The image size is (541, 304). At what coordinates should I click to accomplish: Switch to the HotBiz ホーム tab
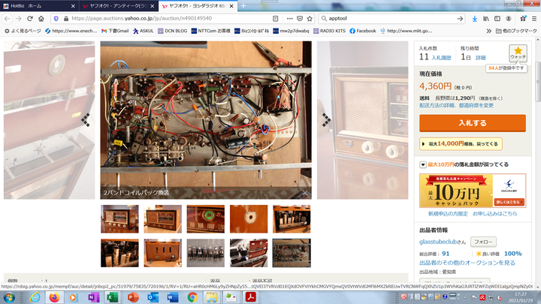30,5
